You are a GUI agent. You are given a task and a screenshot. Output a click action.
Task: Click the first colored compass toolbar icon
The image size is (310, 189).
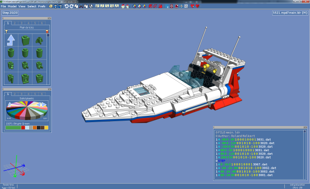pyautogui.click(x=134, y=6)
